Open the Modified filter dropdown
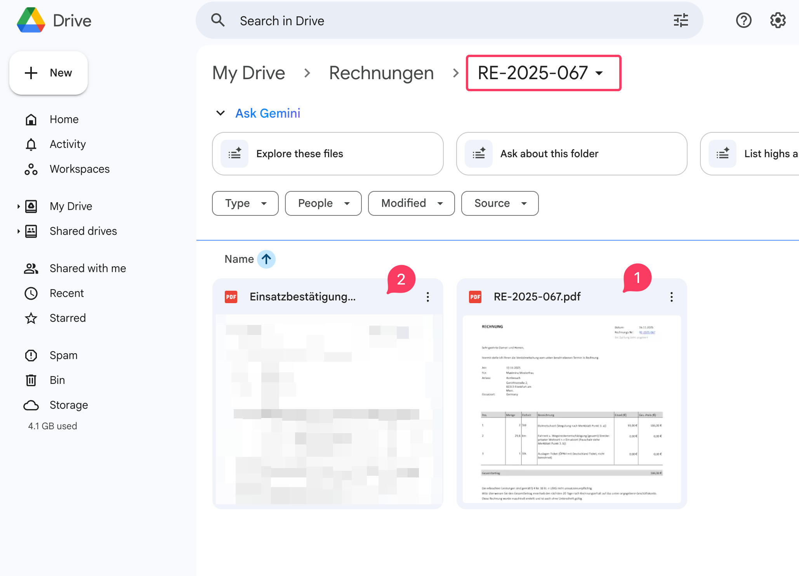The width and height of the screenshot is (799, 576). pos(411,203)
